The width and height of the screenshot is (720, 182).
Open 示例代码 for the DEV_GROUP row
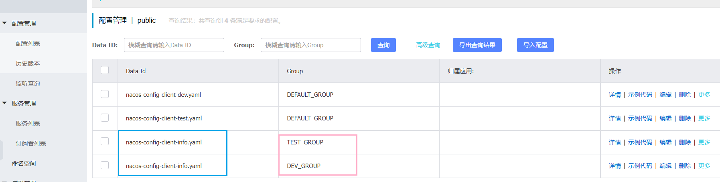click(640, 166)
